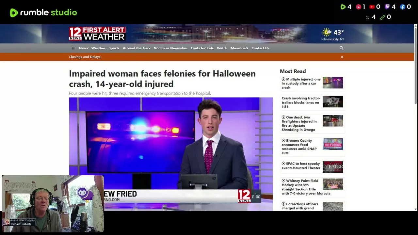Click play icon beside 'One dead' headline

point(283,117)
